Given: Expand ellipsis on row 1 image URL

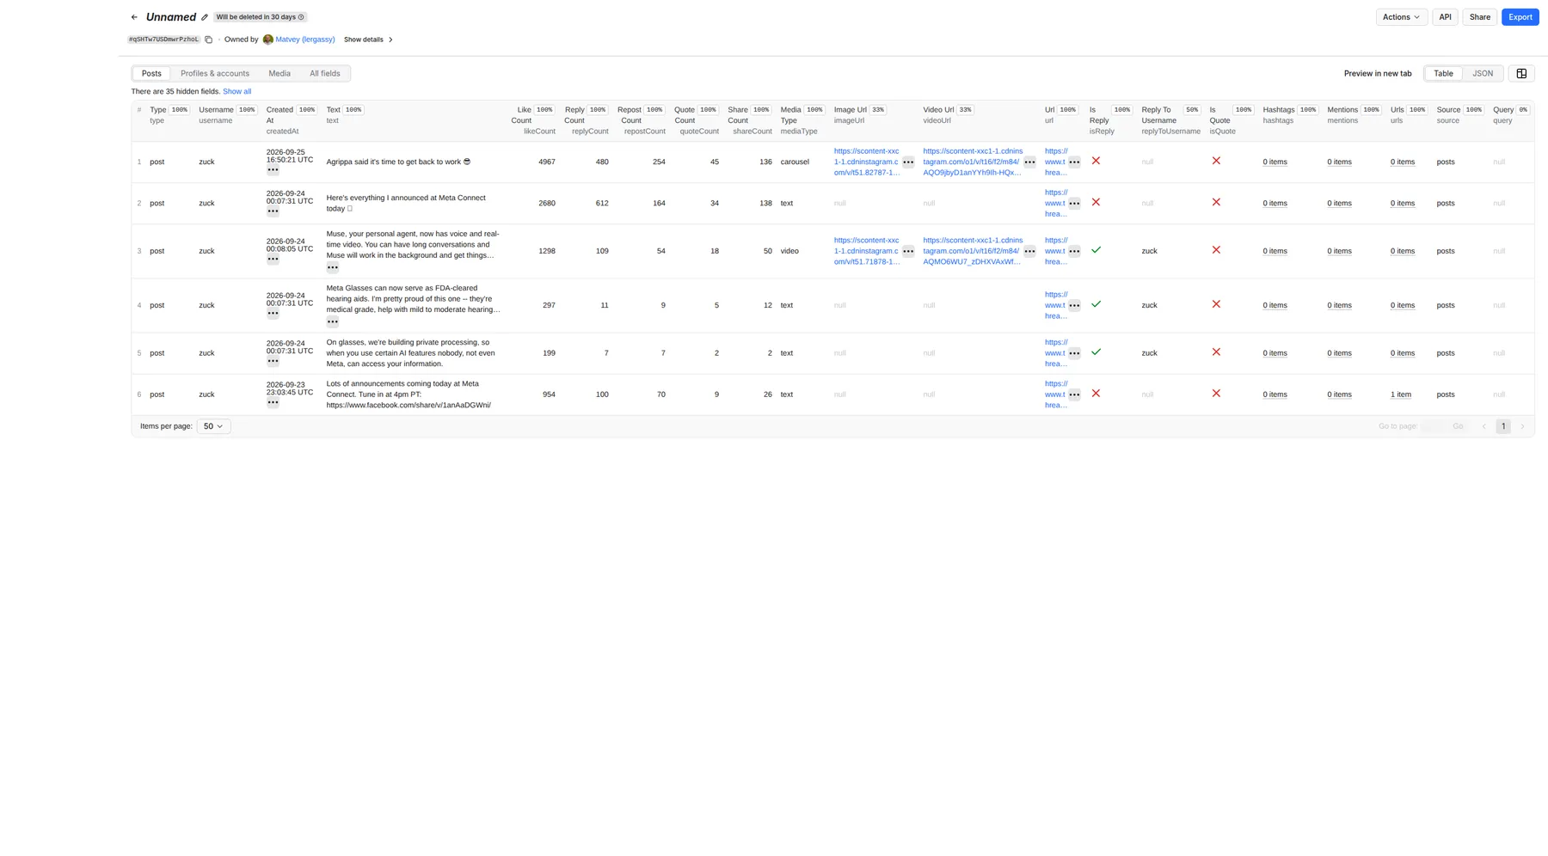Looking at the screenshot, I should pyautogui.click(x=908, y=162).
